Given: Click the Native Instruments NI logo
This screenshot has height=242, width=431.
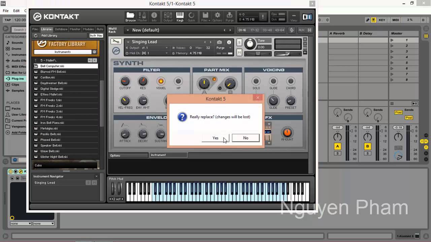Looking at the screenshot, I should 307,17.
